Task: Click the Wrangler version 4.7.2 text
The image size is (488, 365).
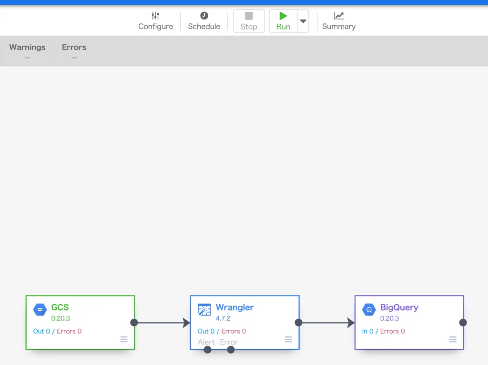Action: click(223, 318)
